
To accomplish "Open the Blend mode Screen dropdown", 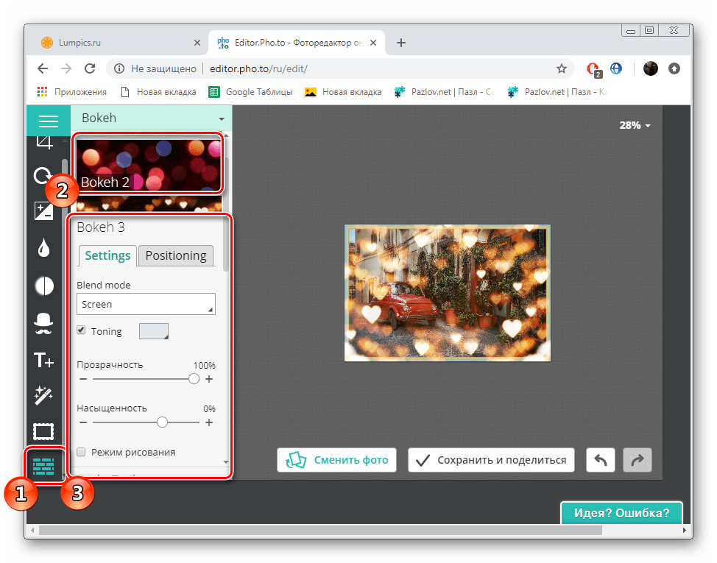I will pyautogui.click(x=146, y=304).
